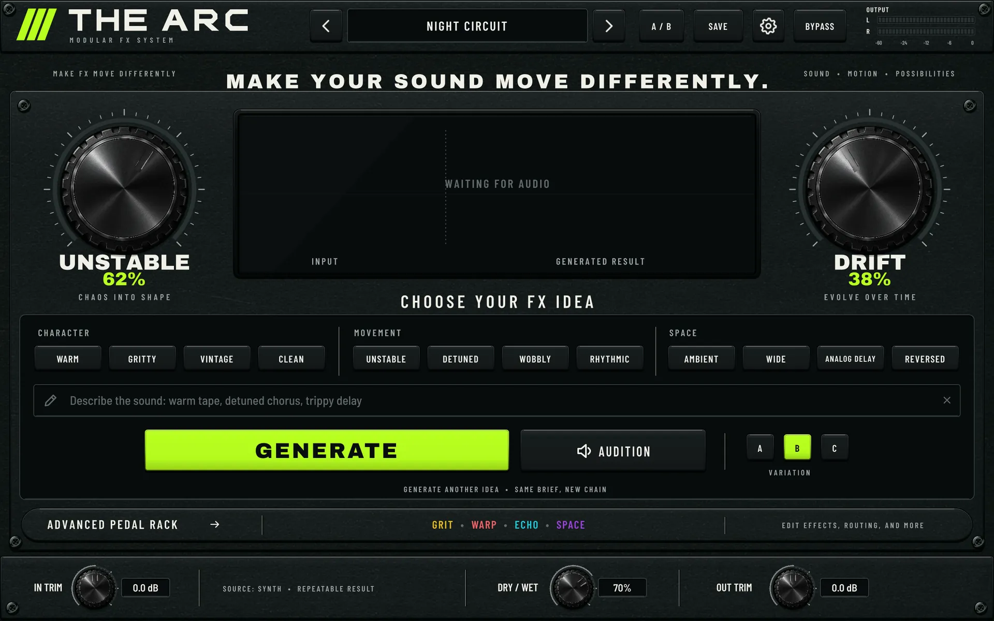Click the describe-the-sound text field

[x=497, y=400]
